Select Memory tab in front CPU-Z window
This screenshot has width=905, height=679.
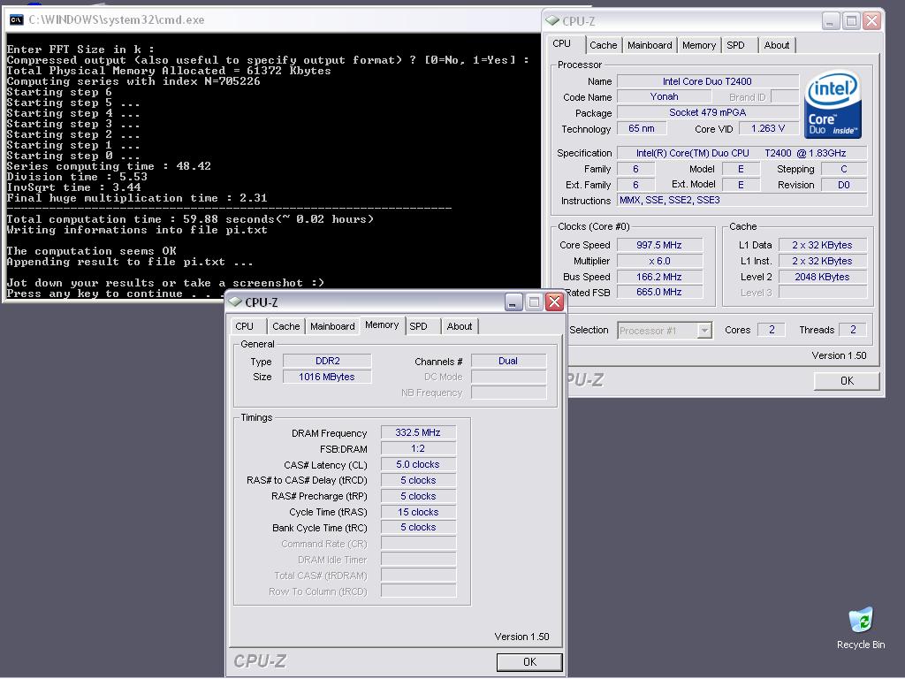click(x=382, y=325)
